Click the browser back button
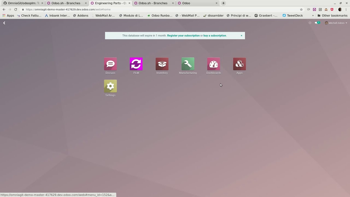The height and width of the screenshot is (197, 350). (x=4, y=9)
